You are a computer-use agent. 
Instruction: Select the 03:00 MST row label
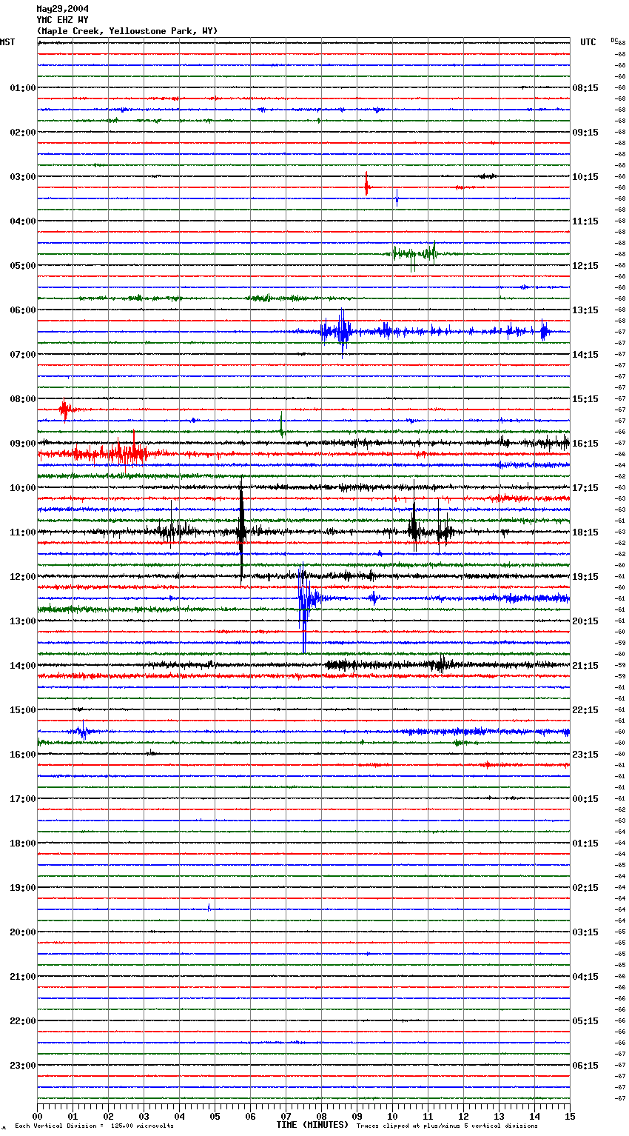[23, 177]
